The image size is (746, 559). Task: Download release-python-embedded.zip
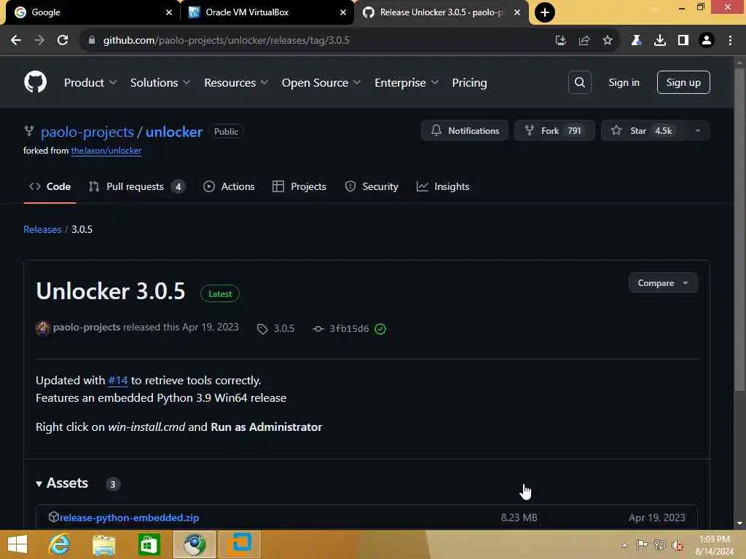click(x=129, y=518)
